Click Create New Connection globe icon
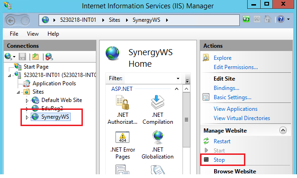This screenshot has height=178, width=297. [8, 57]
